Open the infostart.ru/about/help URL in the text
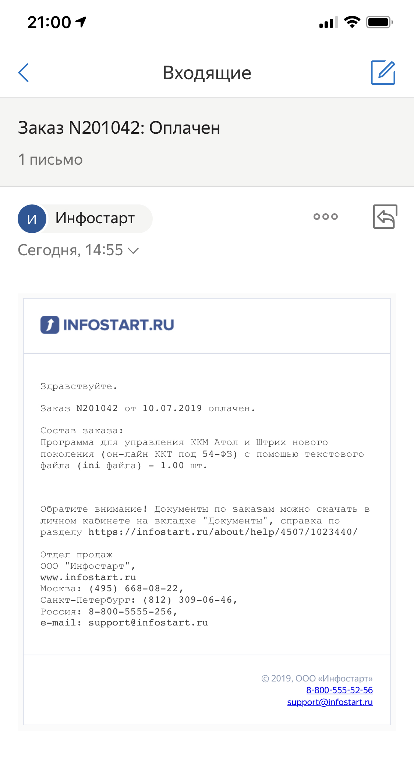The image size is (414, 764). pos(223,532)
